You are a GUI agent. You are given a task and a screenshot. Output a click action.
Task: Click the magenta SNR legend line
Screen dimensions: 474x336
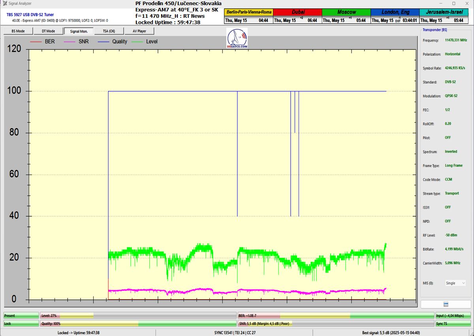tap(70, 42)
